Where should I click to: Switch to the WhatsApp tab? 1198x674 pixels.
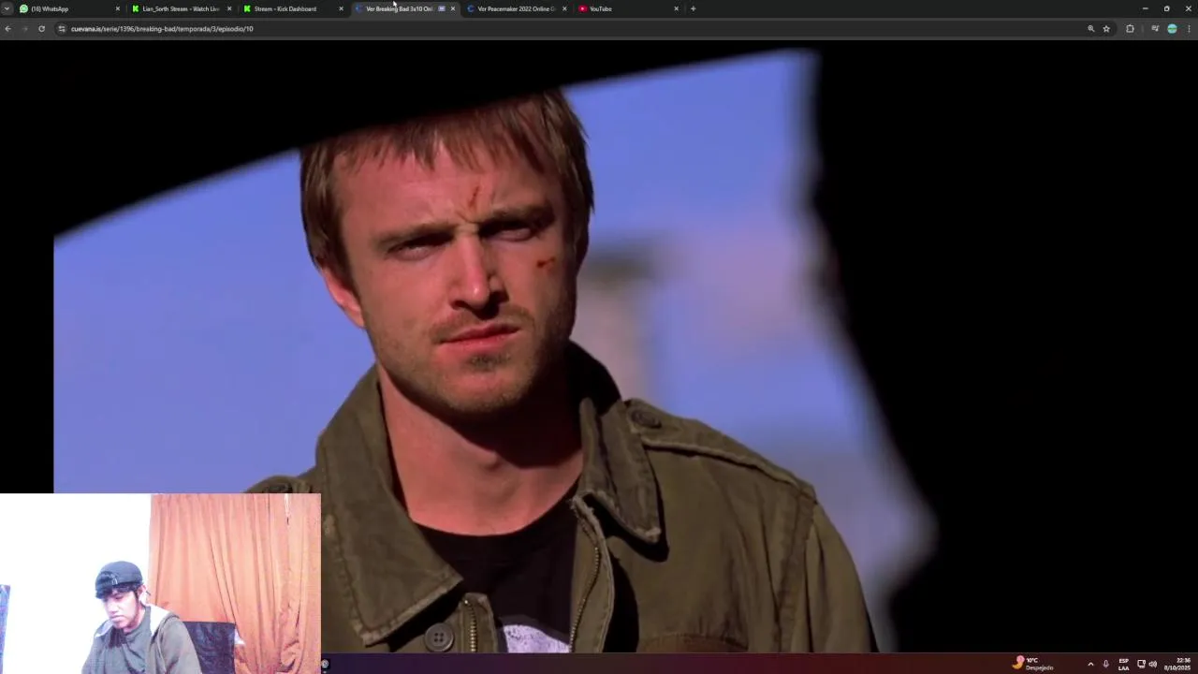pyautogui.click(x=70, y=8)
